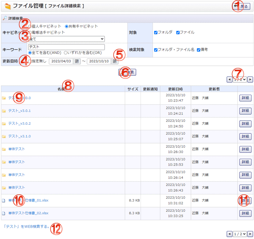Open 単体テスト folder updated 10:25:53
This screenshot has height=239, width=254.
[17, 162]
